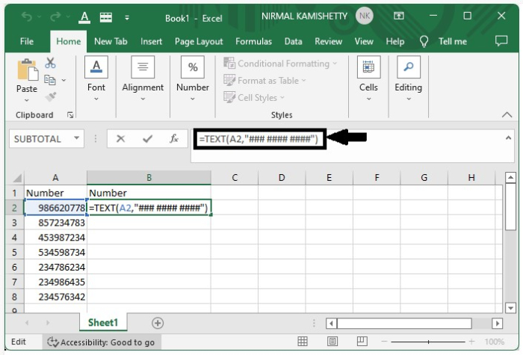523x355 pixels.
Task: Click the Paste clipboard icon
Action: click(x=28, y=70)
